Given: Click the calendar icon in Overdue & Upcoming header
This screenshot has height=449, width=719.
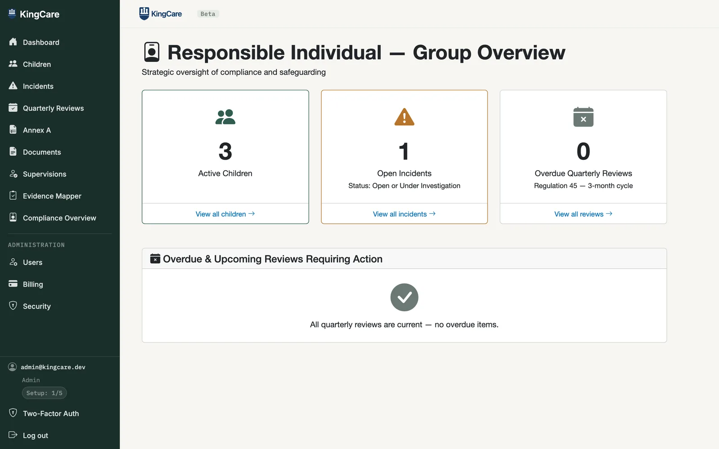Looking at the screenshot, I should pyautogui.click(x=155, y=259).
